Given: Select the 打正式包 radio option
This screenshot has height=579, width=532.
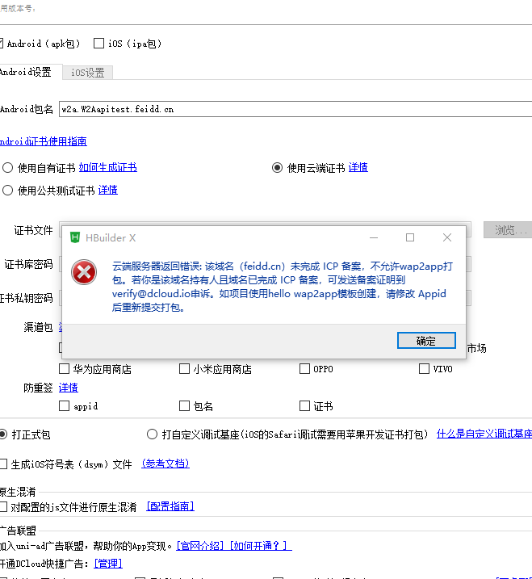Looking at the screenshot, I should pos(2,434).
